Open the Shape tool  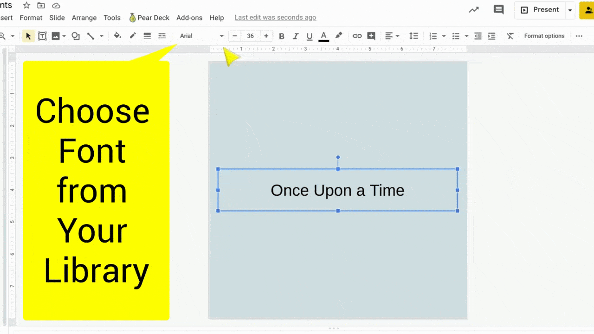[x=76, y=36]
